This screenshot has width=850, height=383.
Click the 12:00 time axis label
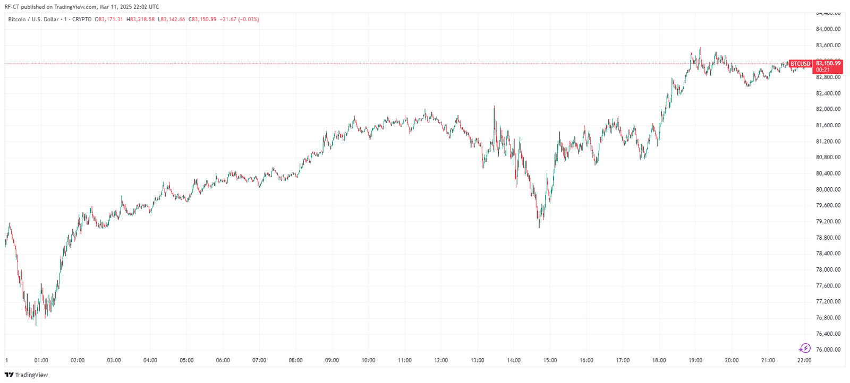[x=441, y=360]
